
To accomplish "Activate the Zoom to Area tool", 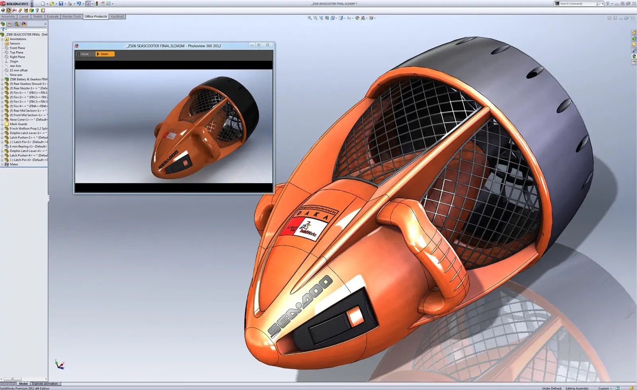I will (315, 18).
